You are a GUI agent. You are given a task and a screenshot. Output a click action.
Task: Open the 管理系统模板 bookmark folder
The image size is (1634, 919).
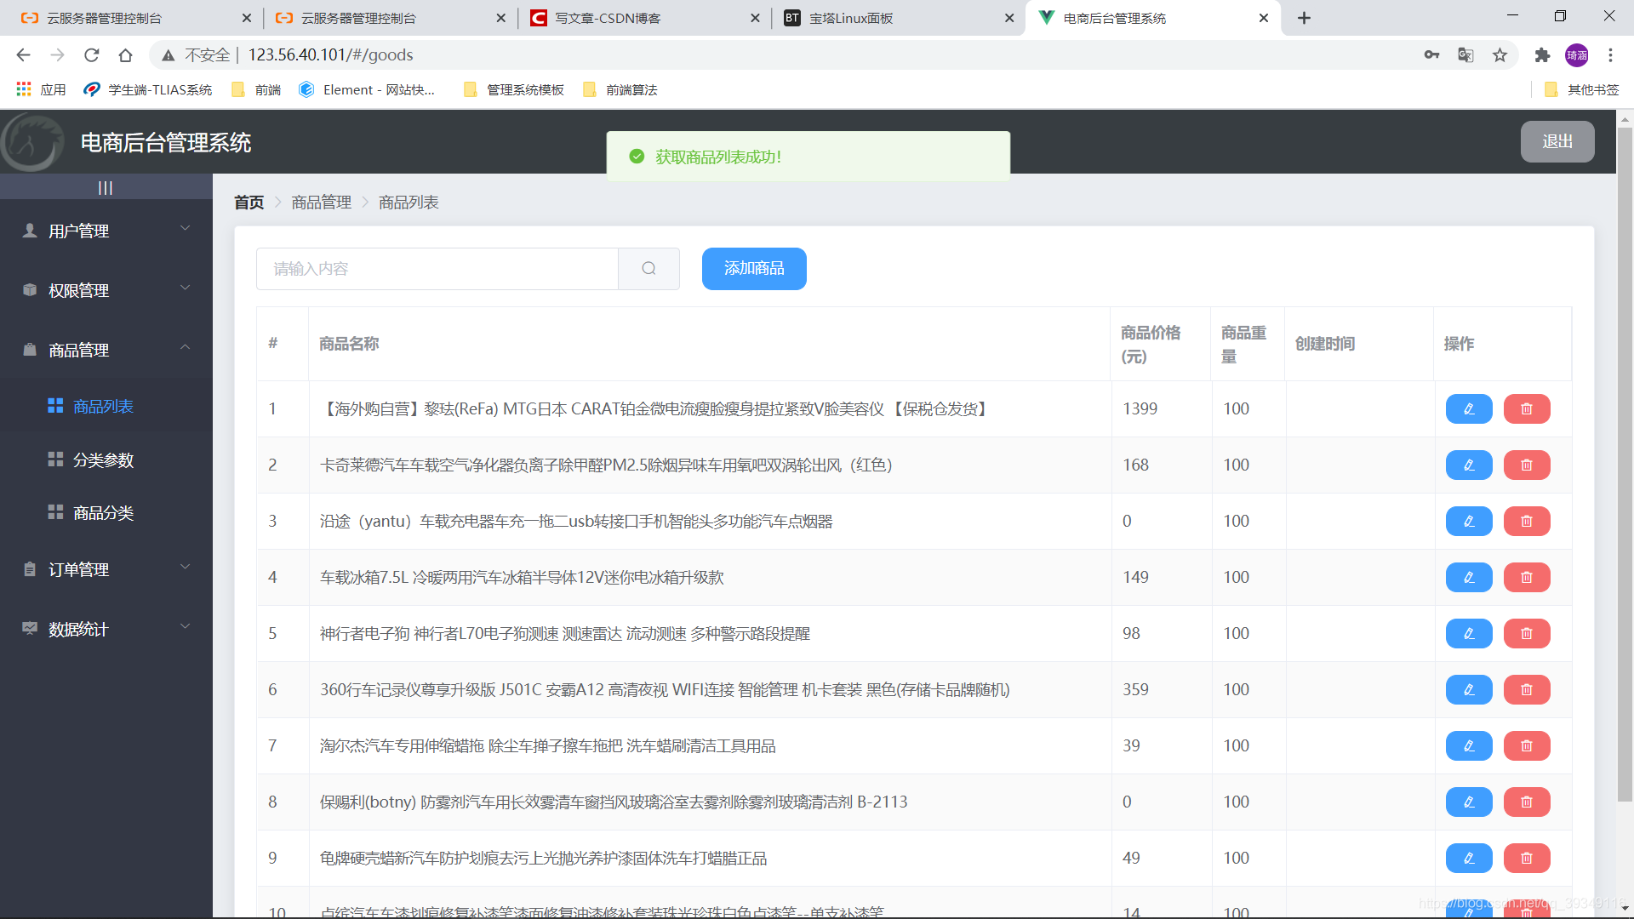tap(514, 89)
